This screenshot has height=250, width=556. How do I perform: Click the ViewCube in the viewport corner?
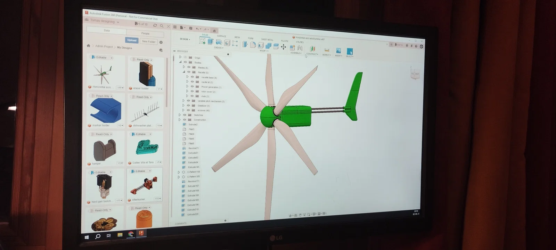pyautogui.click(x=415, y=73)
